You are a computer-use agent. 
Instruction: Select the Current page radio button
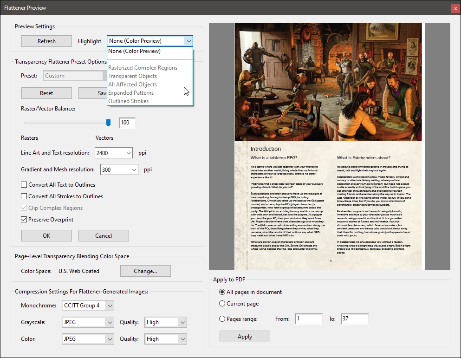pos(221,304)
